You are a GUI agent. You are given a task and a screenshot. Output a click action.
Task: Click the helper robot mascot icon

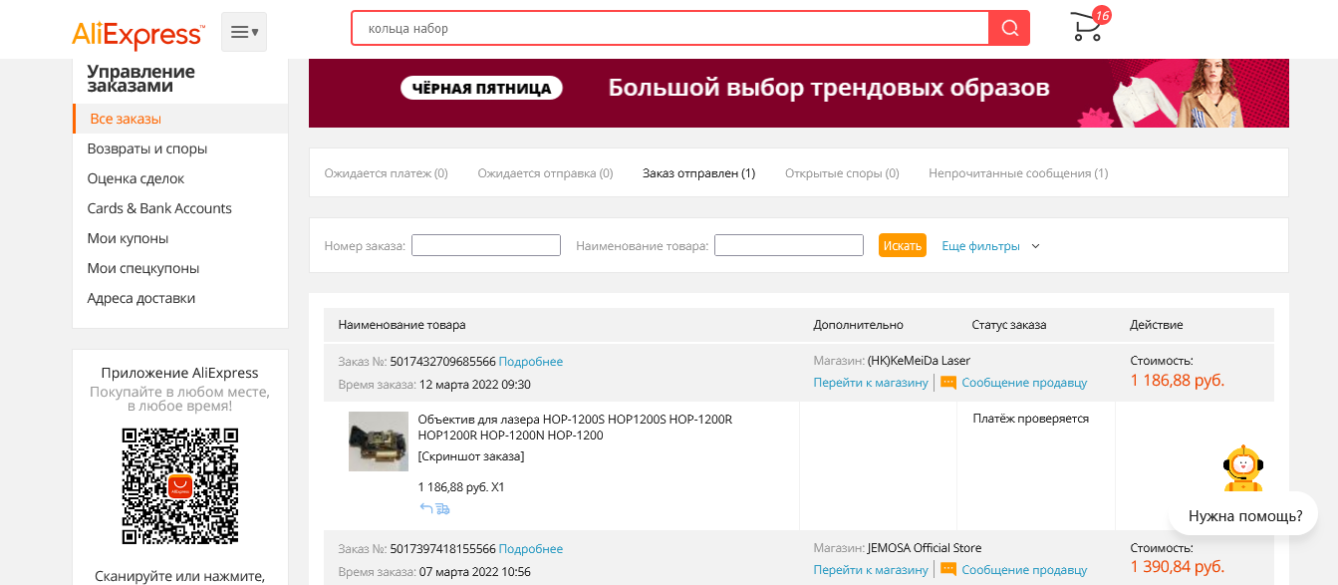click(x=1242, y=468)
